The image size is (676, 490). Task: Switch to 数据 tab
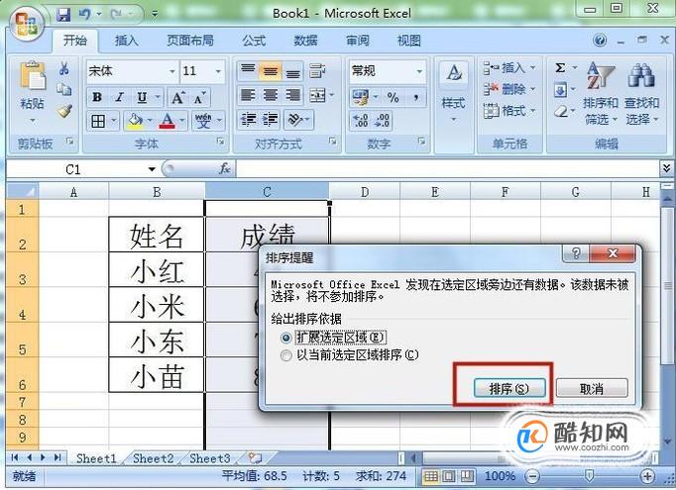(x=305, y=41)
